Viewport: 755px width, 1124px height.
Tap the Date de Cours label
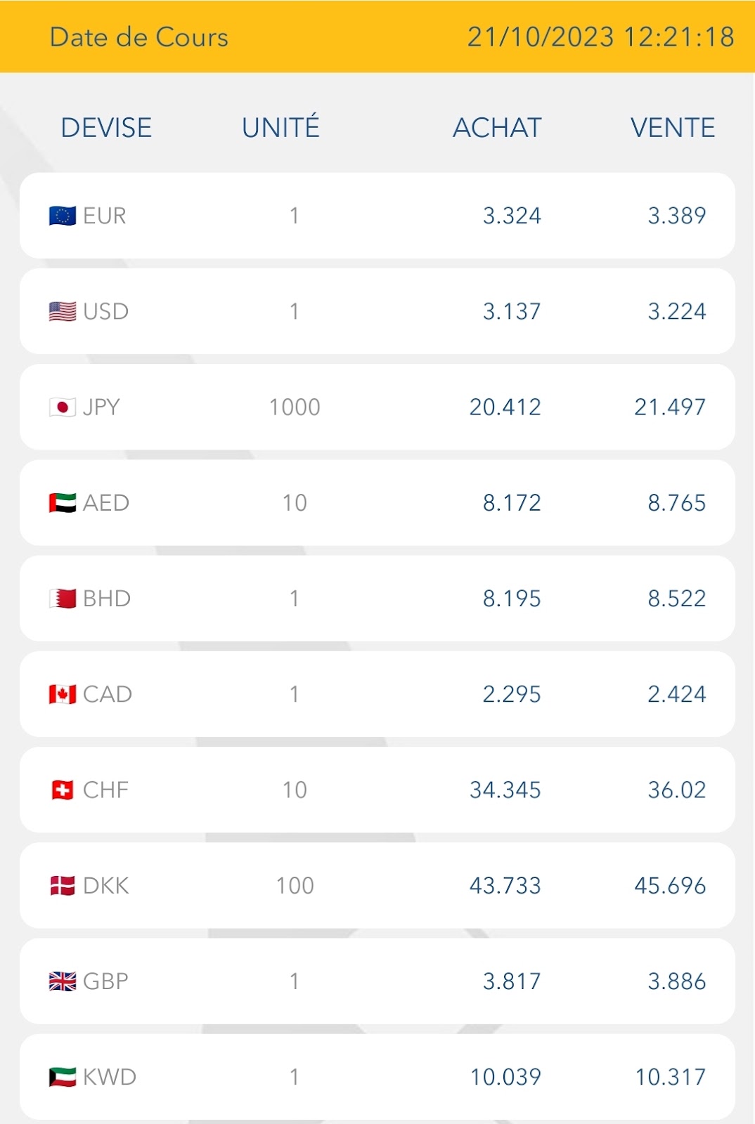139,37
